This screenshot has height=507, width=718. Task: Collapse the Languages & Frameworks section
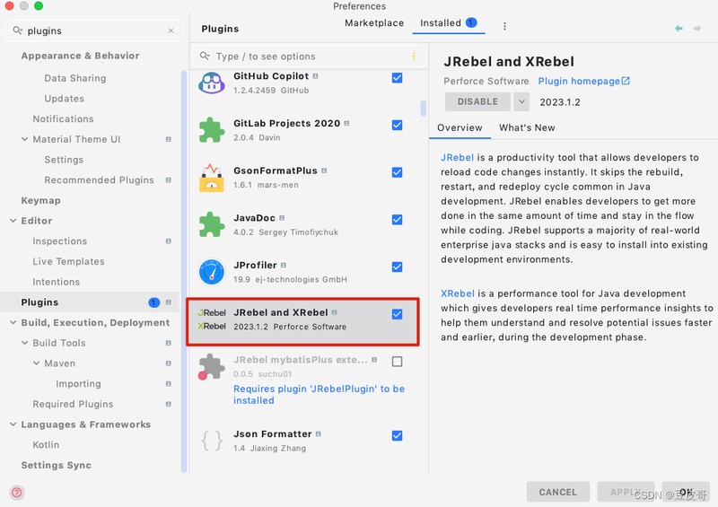[13, 424]
